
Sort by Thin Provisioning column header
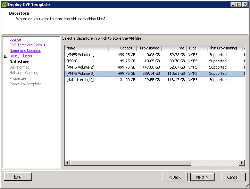click(x=225, y=48)
